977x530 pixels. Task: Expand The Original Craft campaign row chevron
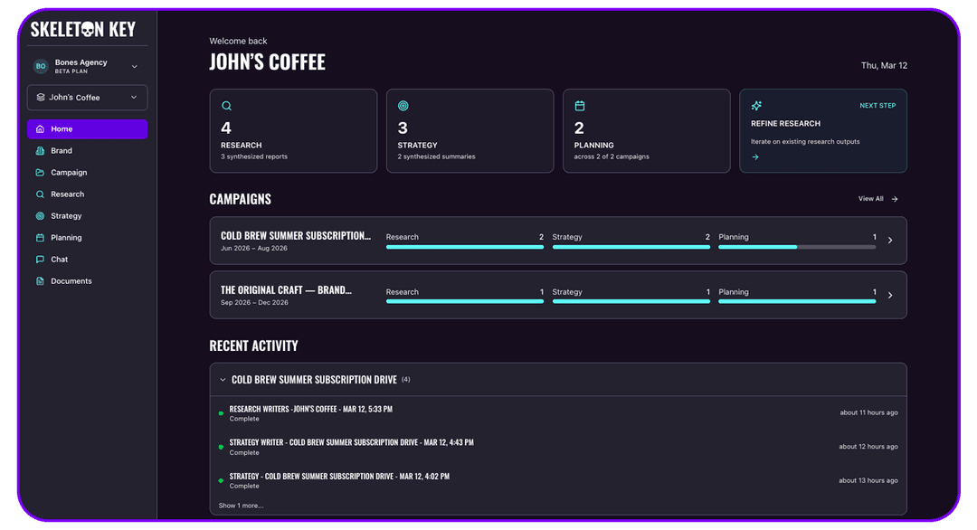890,295
